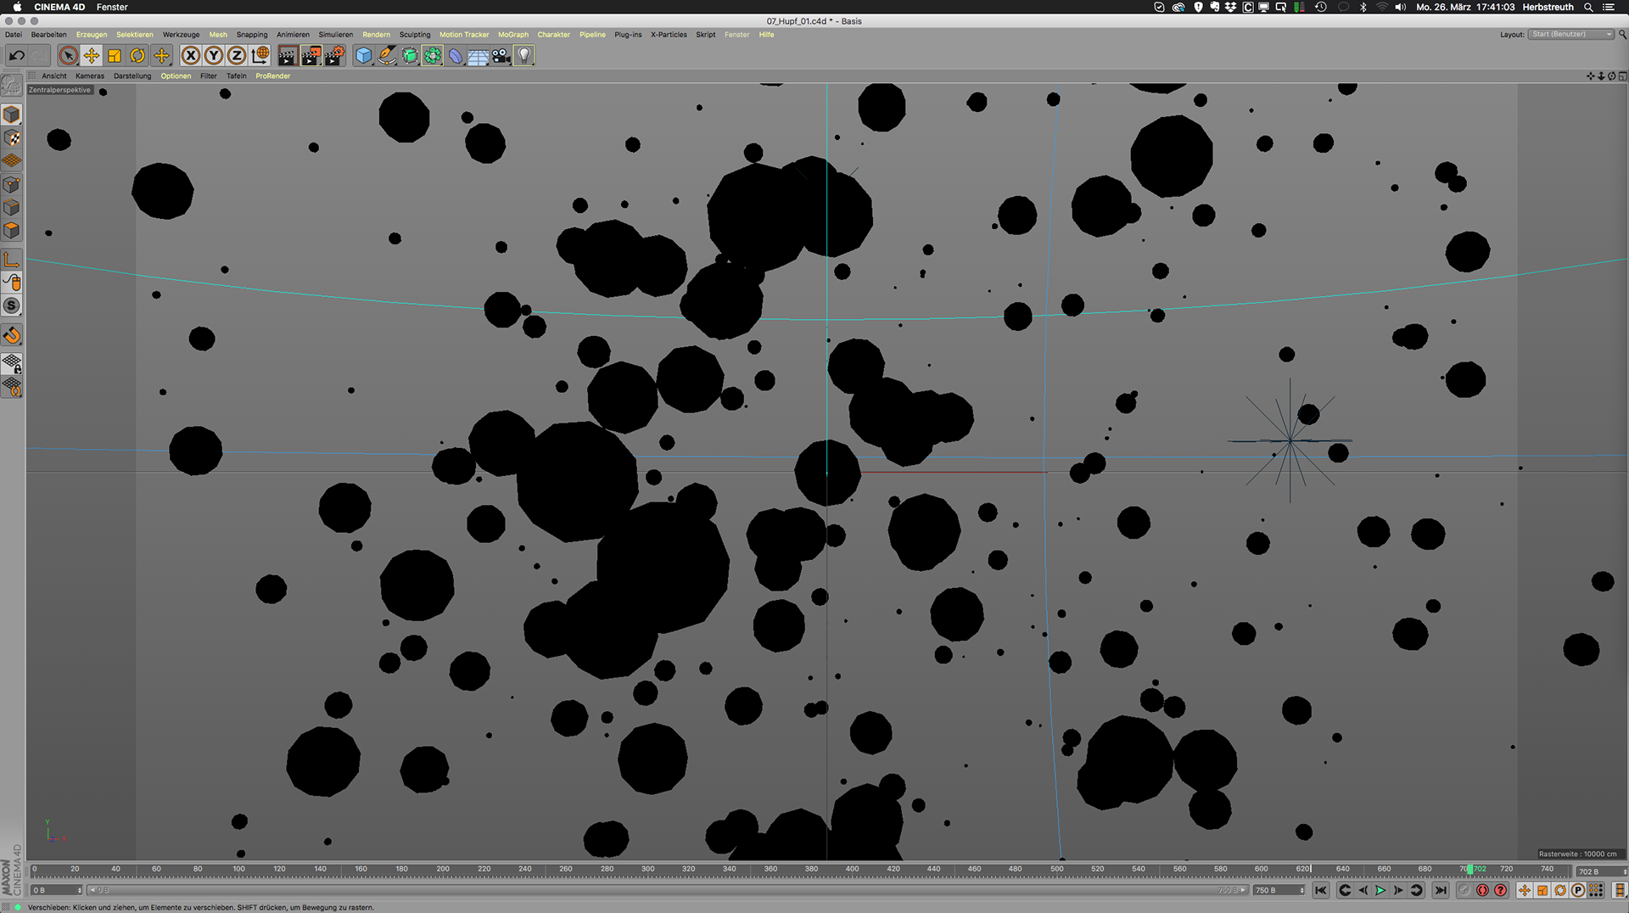Switch to Edges mode

[x=12, y=207]
